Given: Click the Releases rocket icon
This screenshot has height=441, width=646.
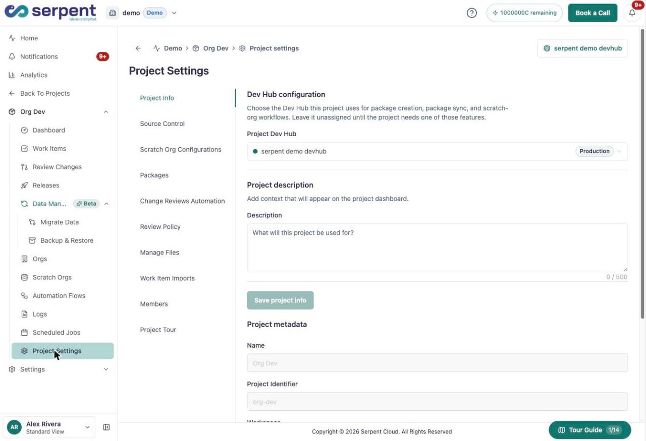Looking at the screenshot, I should coord(24,185).
